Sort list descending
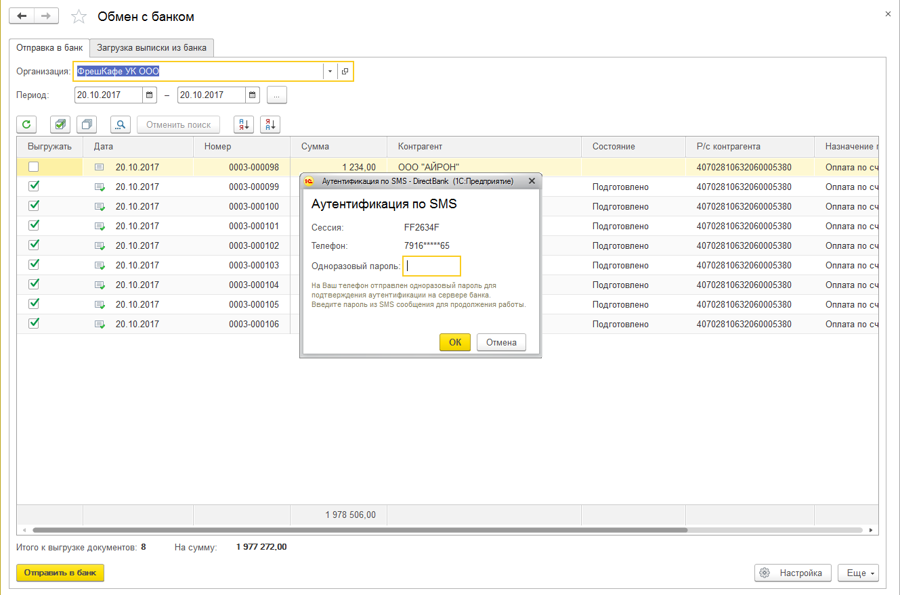This screenshot has height=595, width=900. 270,124
